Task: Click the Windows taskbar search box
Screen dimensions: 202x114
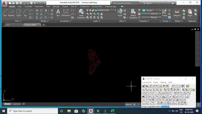Action: 33,111
